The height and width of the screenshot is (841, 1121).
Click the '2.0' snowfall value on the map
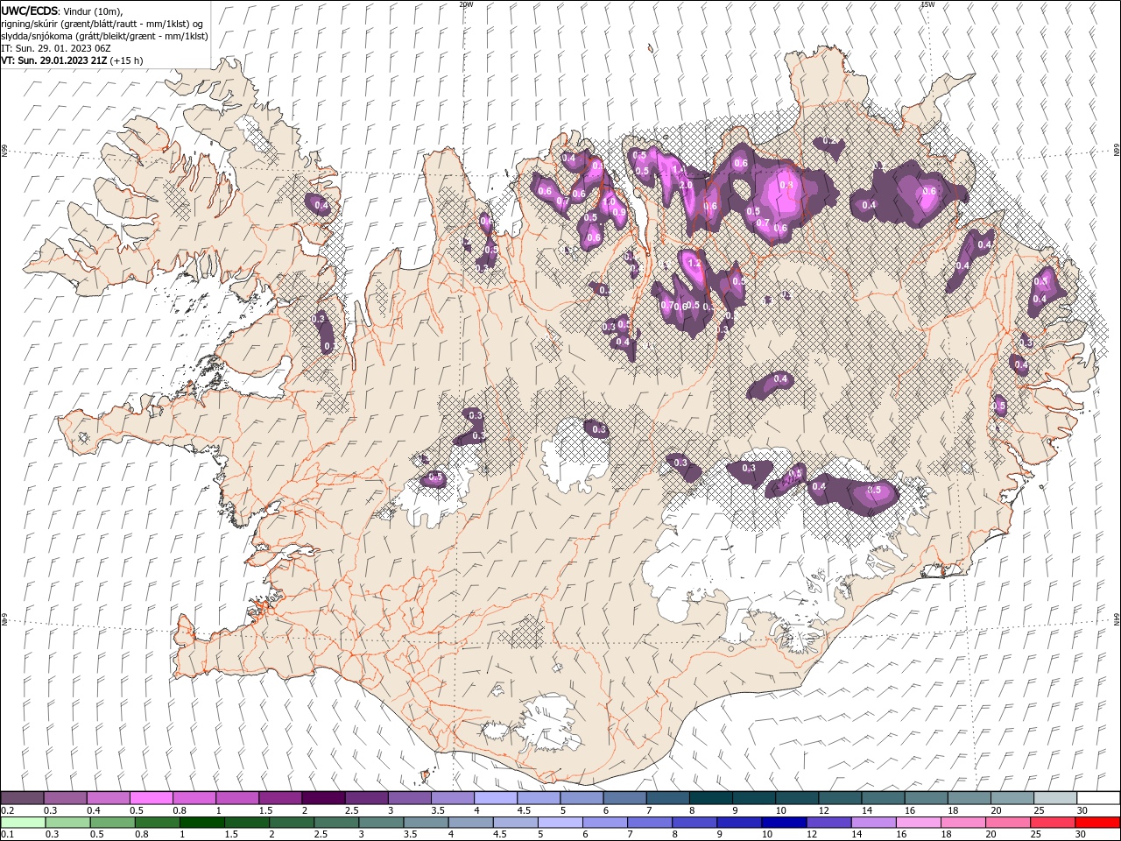point(687,185)
